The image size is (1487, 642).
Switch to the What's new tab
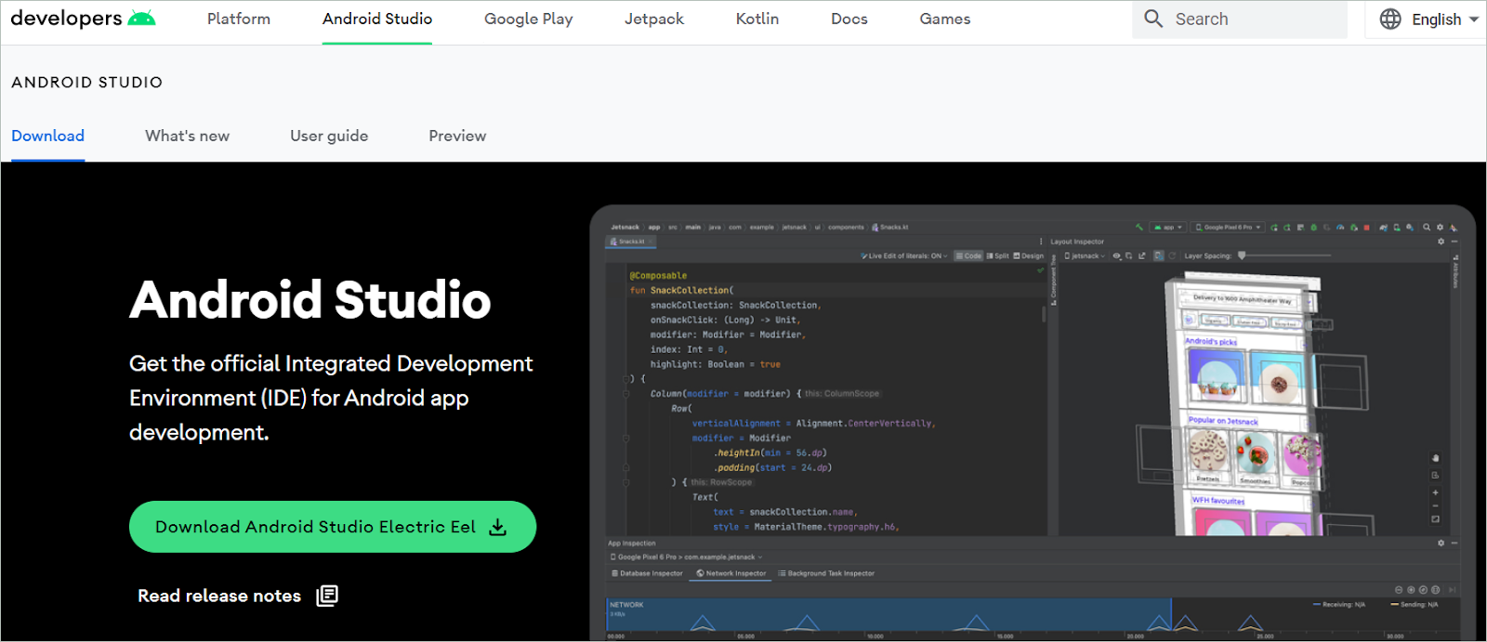(x=187, y=136)
